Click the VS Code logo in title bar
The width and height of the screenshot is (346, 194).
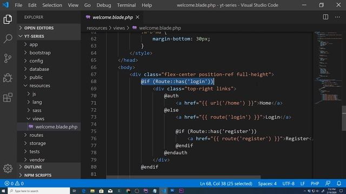[x=5, y=5]
